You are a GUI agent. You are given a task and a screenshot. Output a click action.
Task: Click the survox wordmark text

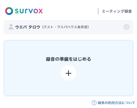click(x=29, y=11)
